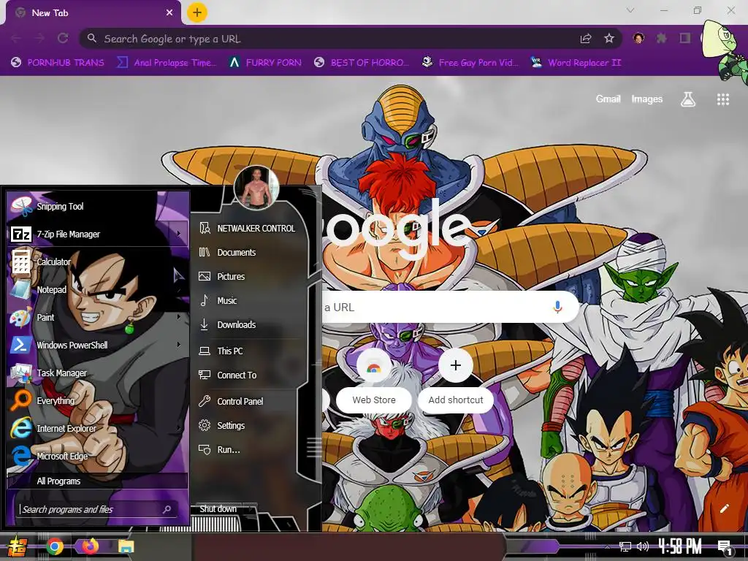Open the volume control in the tray
This screenshot has width=748, height=561.
point(643,546)
